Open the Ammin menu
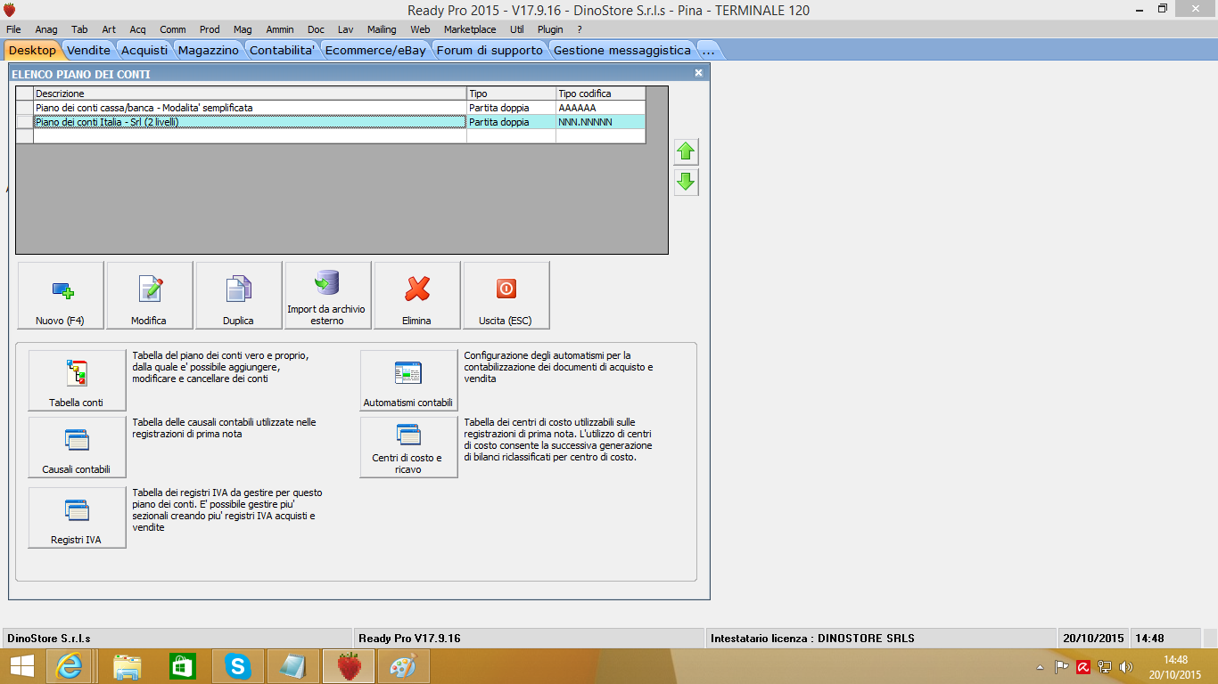Screen dimensions: 1218x684 [x=280, y=29]
